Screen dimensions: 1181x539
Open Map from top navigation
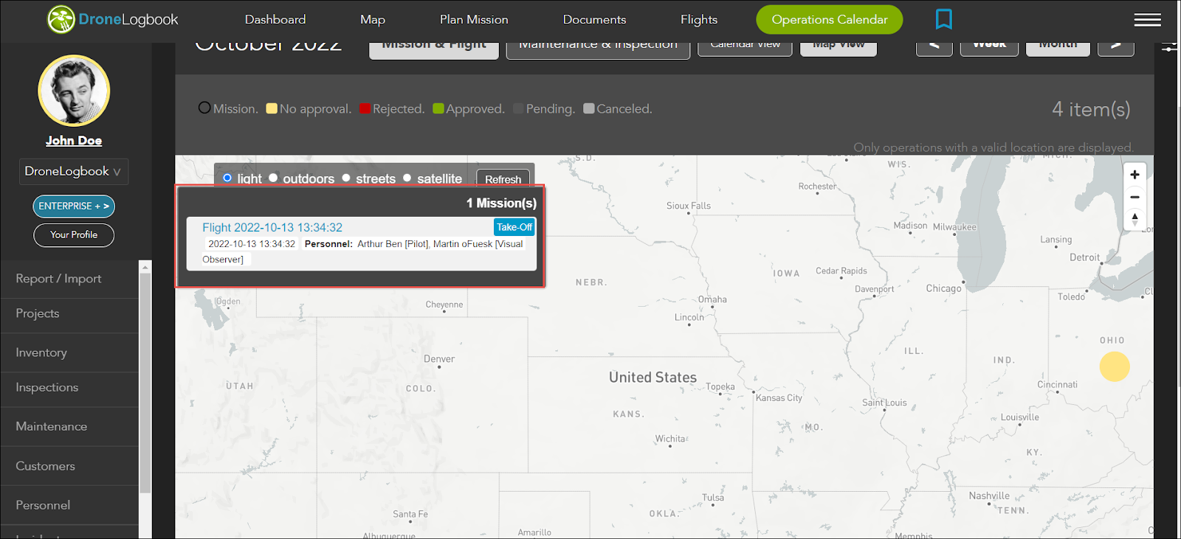click(x=373, y=19)
